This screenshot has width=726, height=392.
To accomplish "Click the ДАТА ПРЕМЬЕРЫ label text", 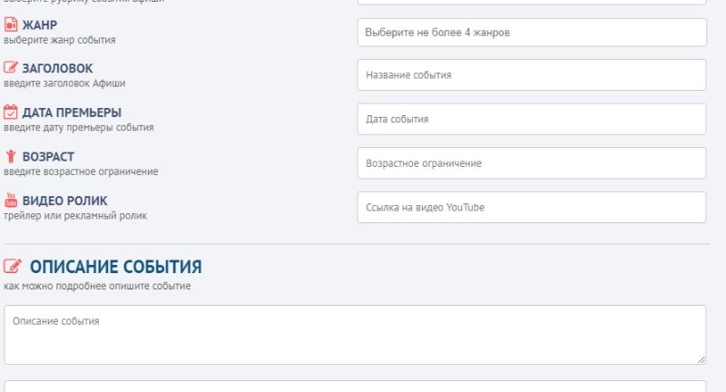I will point(72,113).
